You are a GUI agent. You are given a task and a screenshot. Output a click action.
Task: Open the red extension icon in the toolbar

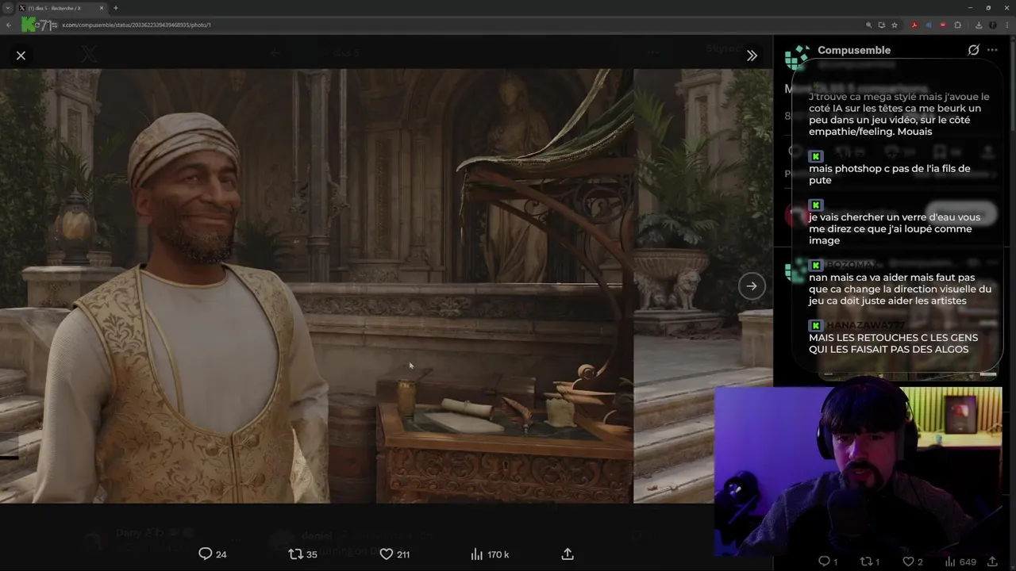tap(943, 25)
